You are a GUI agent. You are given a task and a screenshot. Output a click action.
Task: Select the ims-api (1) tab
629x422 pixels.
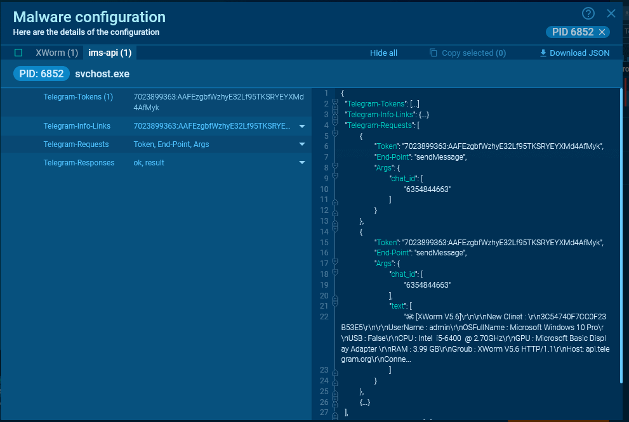(x=110, y=53)
